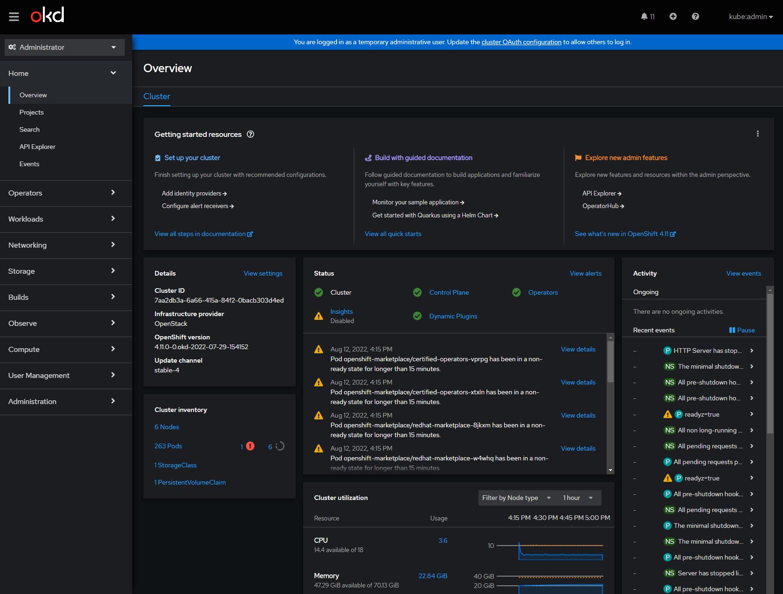Open the Getting started resources kebab menu
This screenshot has height=594, width=783.
pos(758,134)
